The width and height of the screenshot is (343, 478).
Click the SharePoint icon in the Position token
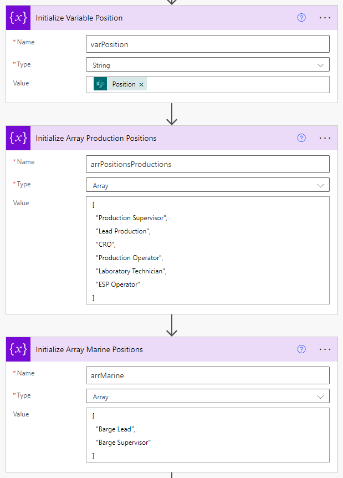point(100,84)
